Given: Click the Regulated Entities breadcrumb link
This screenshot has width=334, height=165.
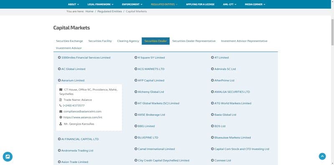Looking at the screenshot, I should pos(110,12).
